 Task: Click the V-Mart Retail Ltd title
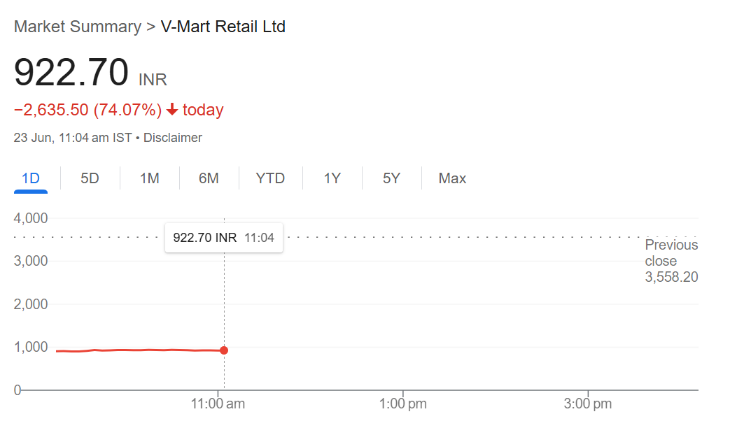click(223, 27)
